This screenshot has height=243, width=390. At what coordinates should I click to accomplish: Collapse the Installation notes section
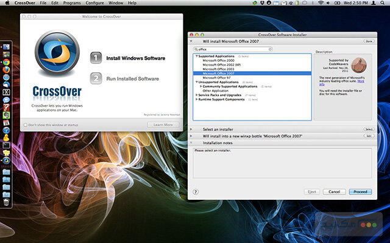click(191, 143)
